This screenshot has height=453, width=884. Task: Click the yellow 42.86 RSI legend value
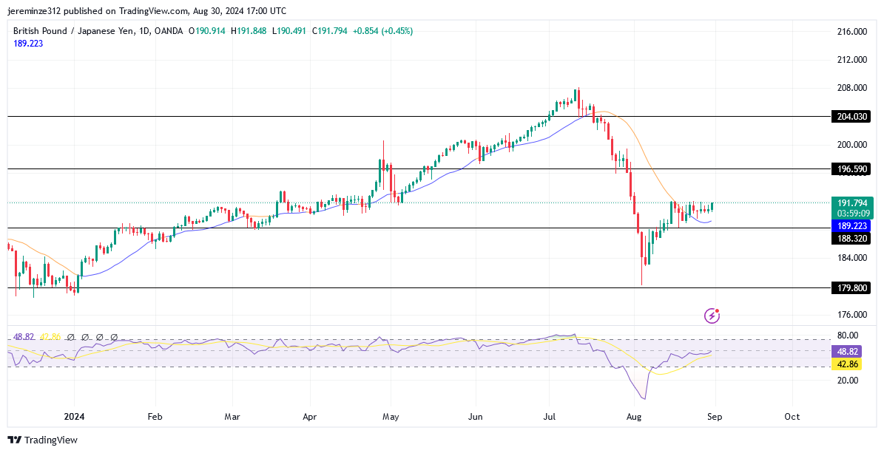[49, 336]
